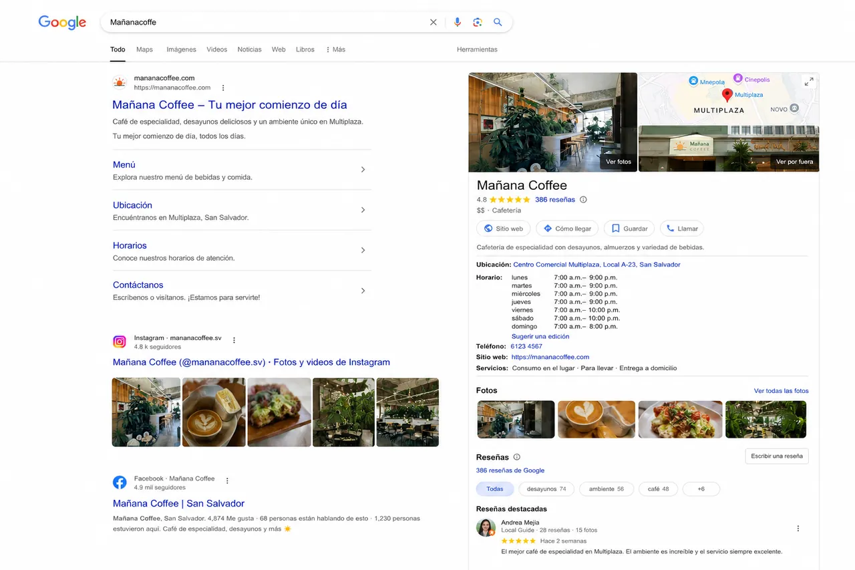
Task: Click the https://mananacoffee.com link in panel
Action: click(x=550, y=358)
